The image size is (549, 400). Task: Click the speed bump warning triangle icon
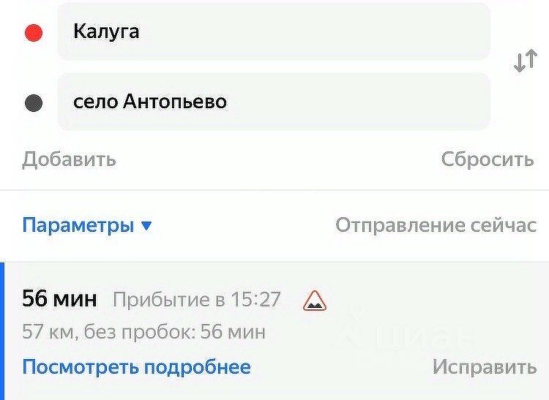315,300
